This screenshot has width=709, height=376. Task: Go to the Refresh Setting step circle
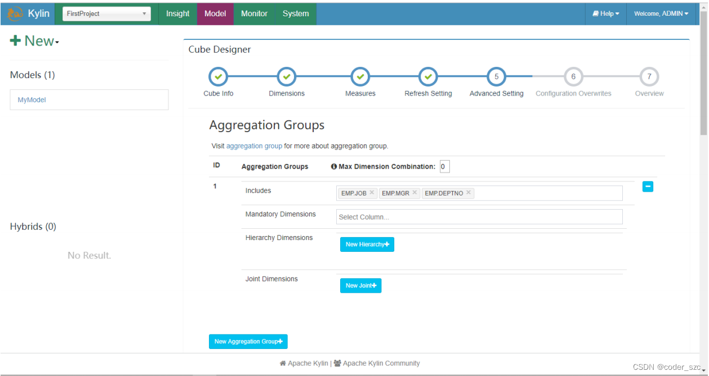click(428, 76)
